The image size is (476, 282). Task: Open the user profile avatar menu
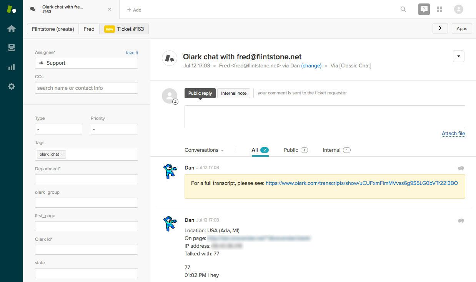(x=458, y=9)
